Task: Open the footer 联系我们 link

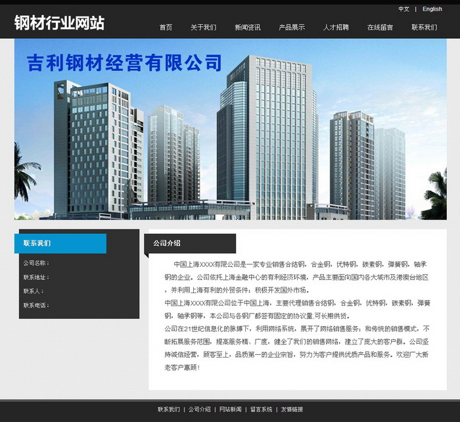Action: (x=169, y=410)
